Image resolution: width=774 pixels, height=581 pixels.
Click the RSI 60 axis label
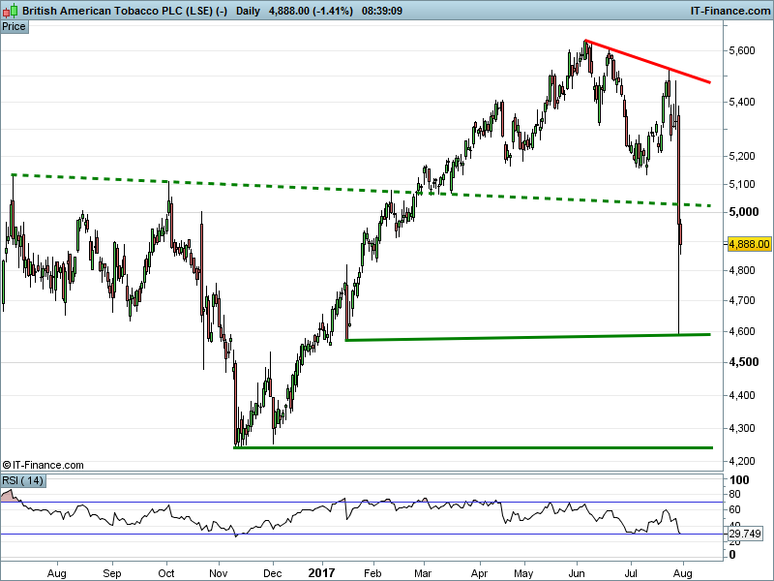click(x=734, y=509)
